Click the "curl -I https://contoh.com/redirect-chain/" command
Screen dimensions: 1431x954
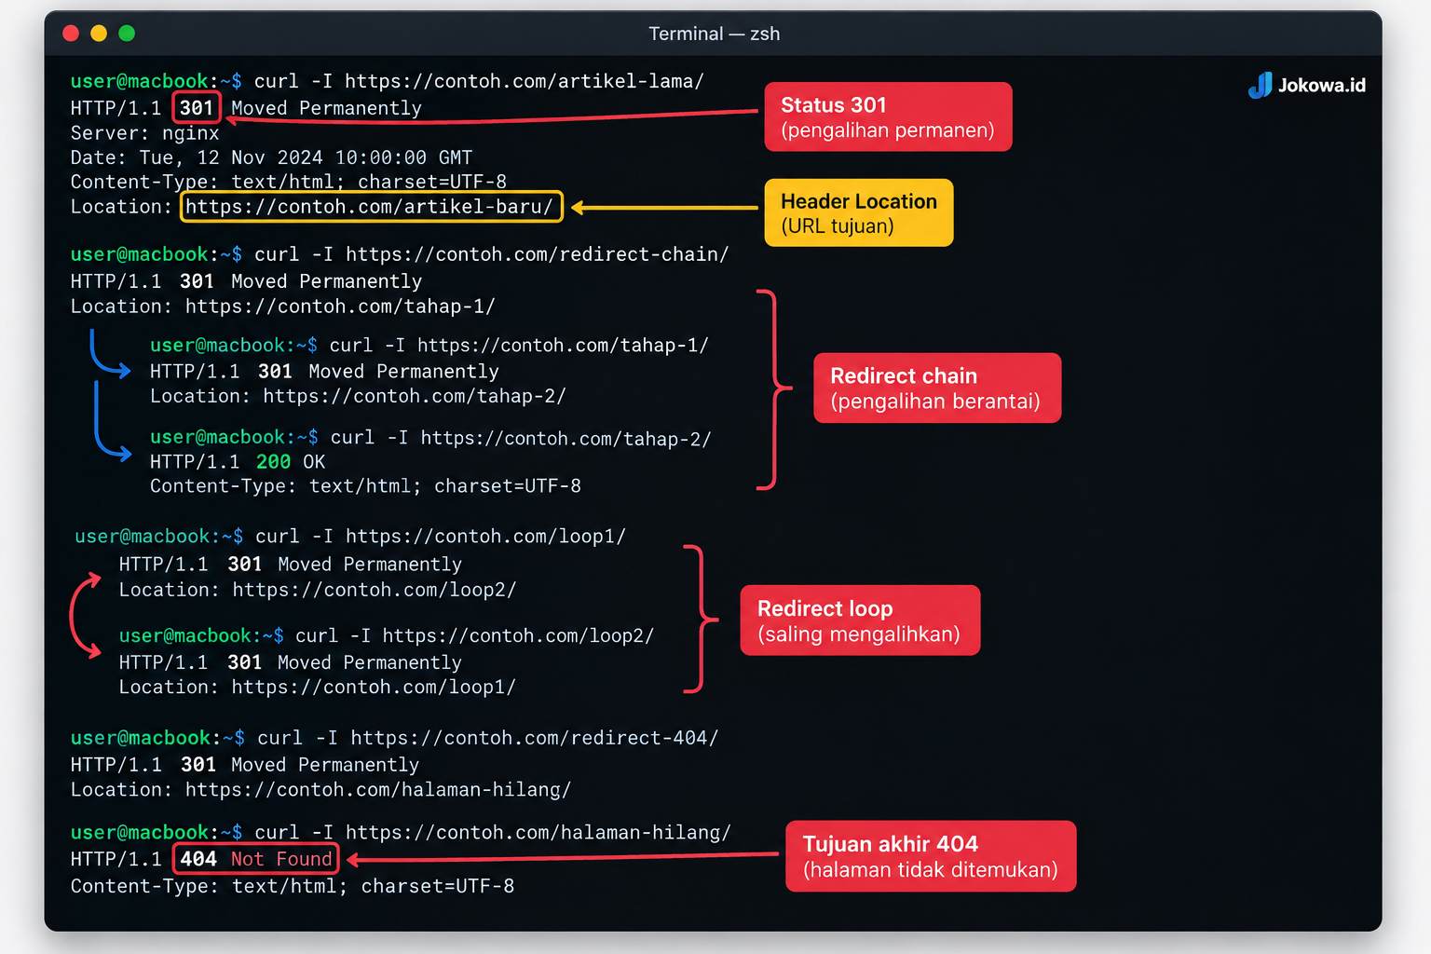click(492, 254)
